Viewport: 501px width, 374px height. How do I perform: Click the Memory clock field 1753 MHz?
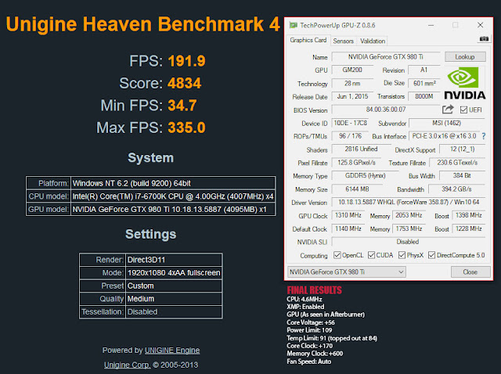[x=409, y=228]
